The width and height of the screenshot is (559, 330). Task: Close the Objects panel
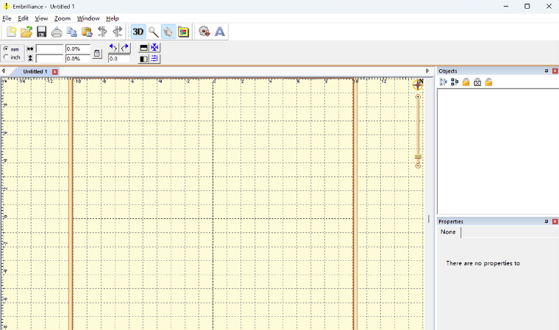[555, 71]
